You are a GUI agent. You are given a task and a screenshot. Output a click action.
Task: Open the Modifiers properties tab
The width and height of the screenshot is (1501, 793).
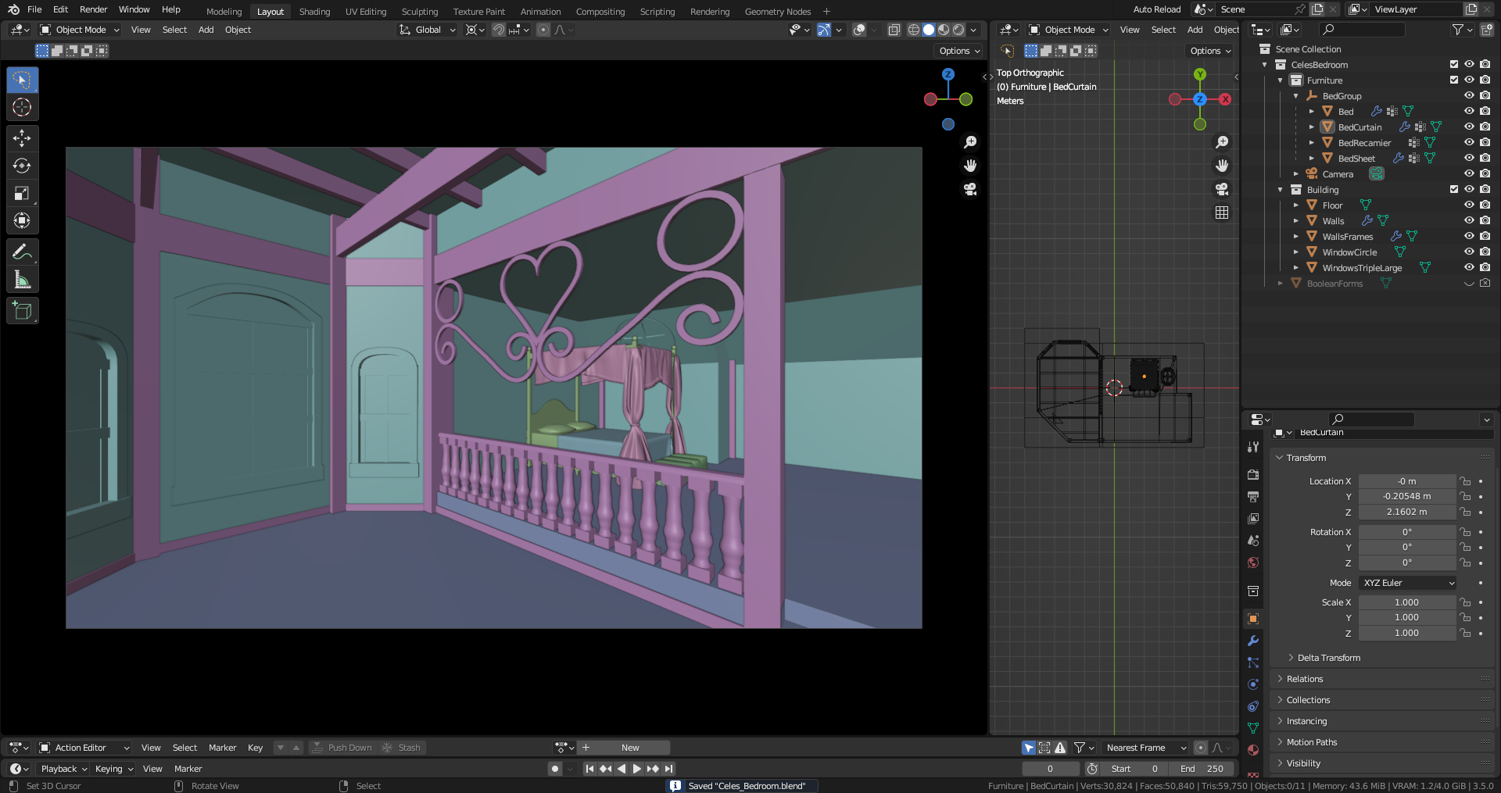pos(1253,641)
